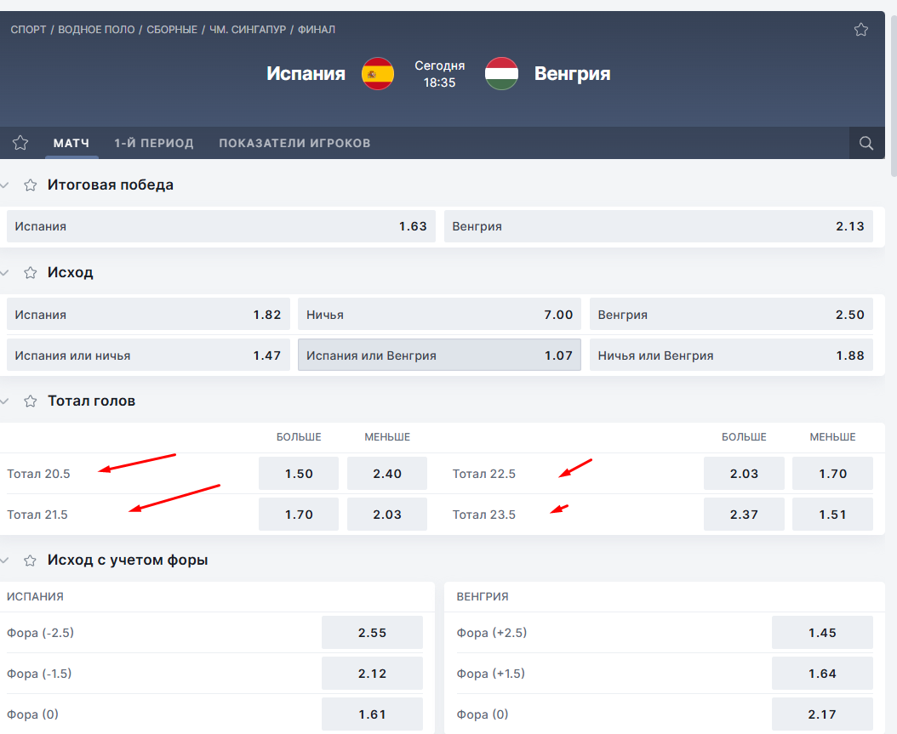Click the Spain flag icon
Viewport: 897px width, 734px height.
pyautogui.click(x=378, y=74)
